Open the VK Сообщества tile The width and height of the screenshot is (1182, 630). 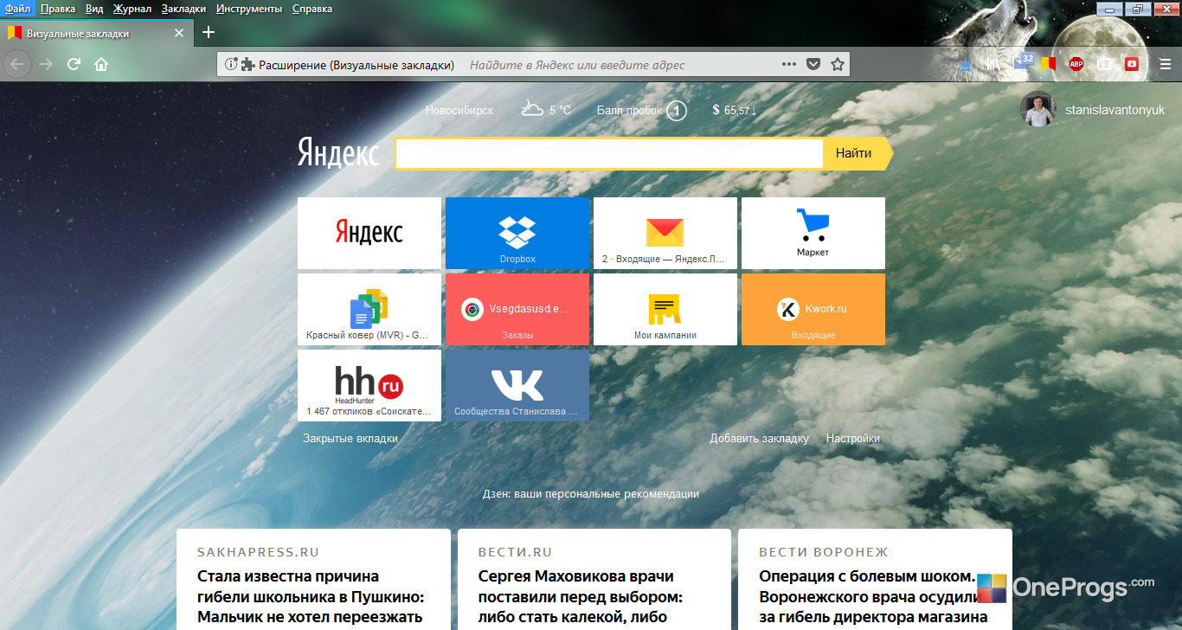coord(517,385)
